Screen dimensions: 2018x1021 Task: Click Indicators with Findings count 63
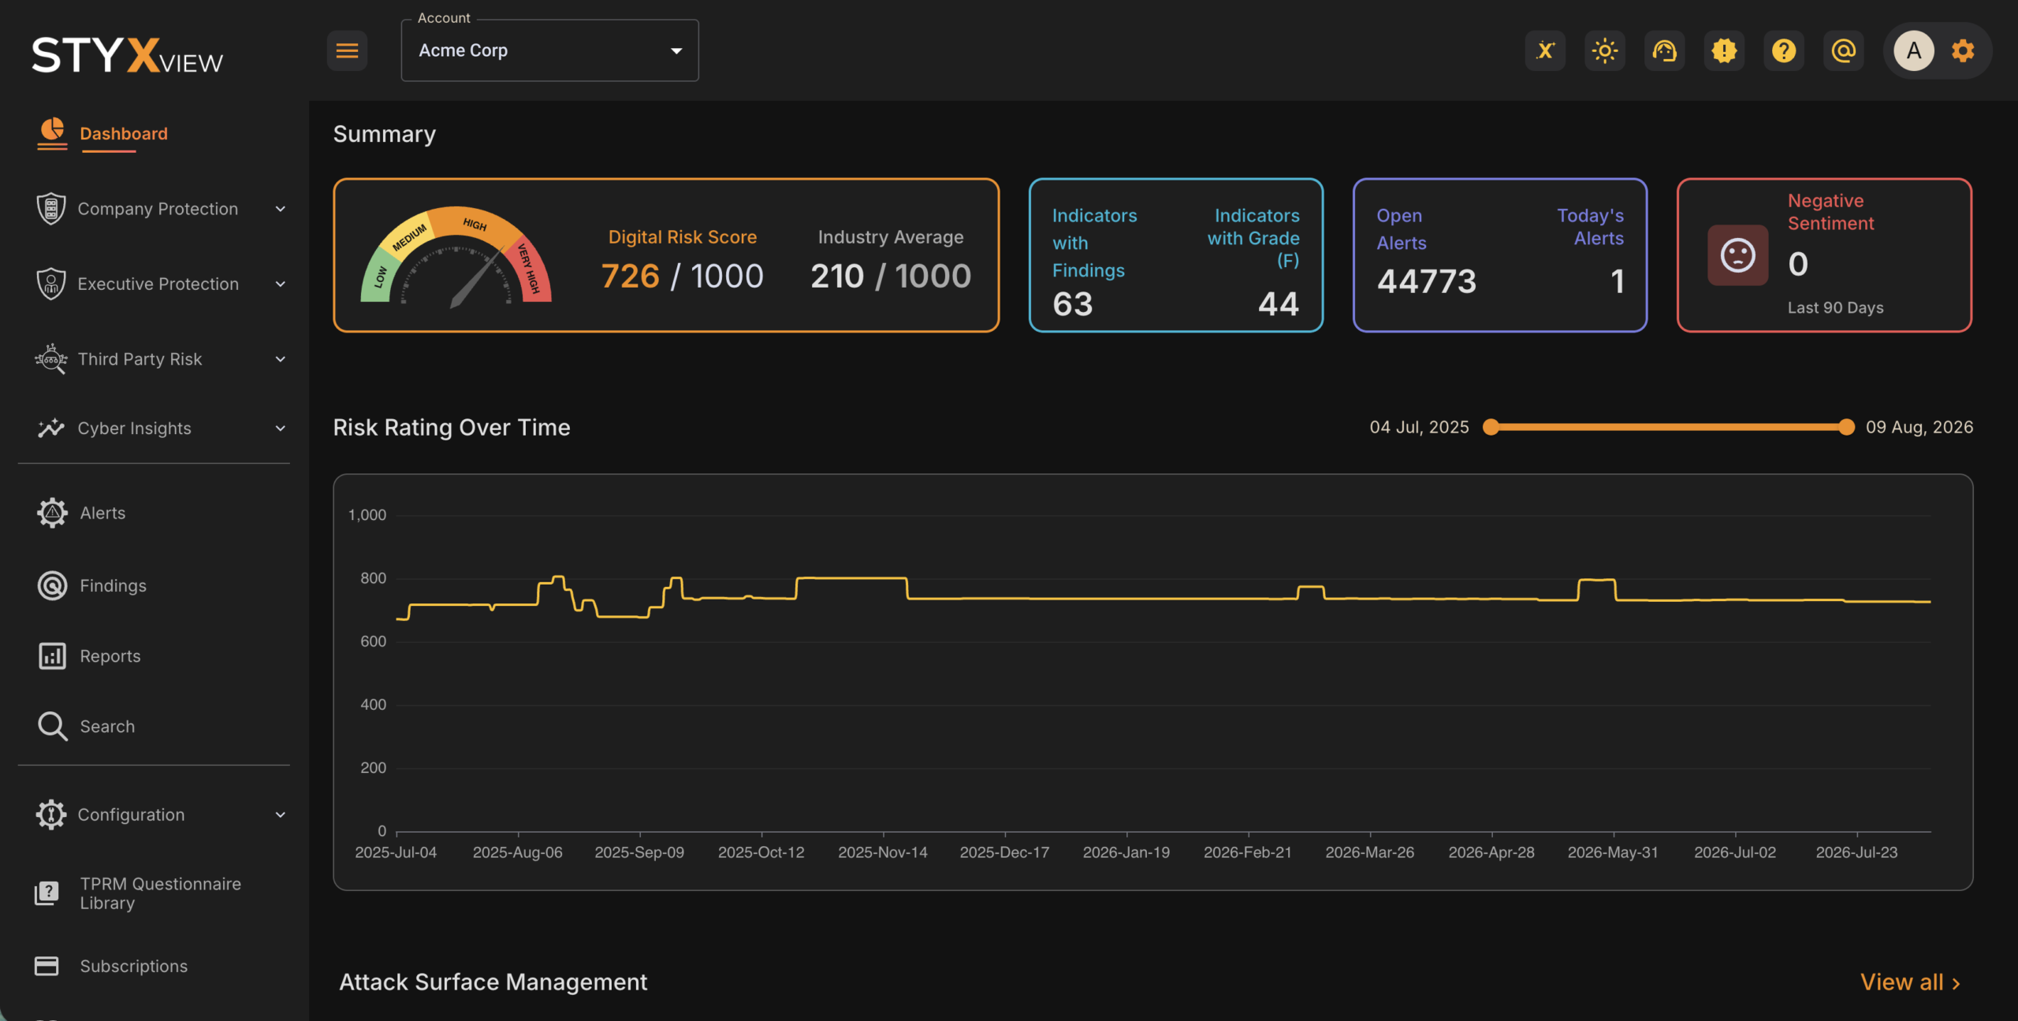[x=1073, y=304]
